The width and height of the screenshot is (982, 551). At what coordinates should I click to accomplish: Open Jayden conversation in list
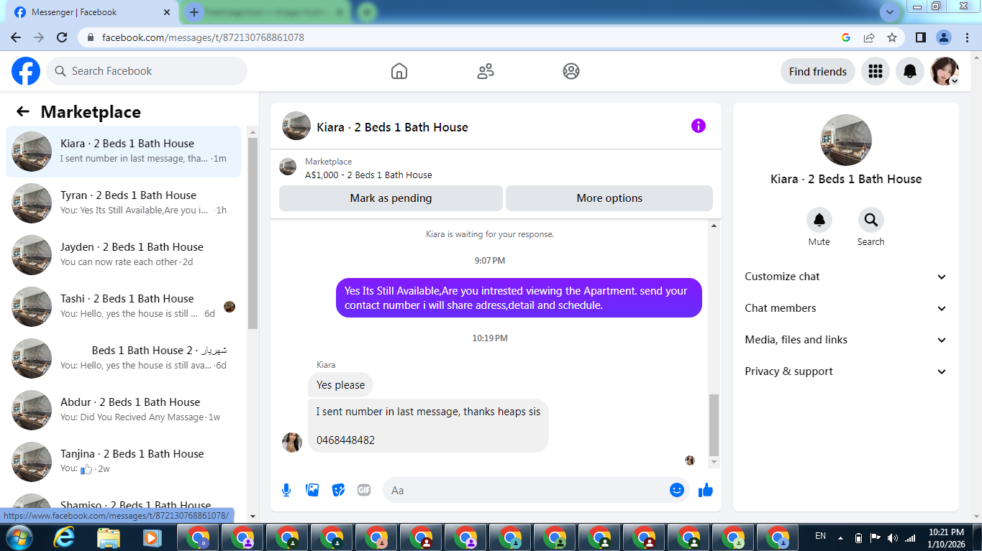[x=123, y=255]
